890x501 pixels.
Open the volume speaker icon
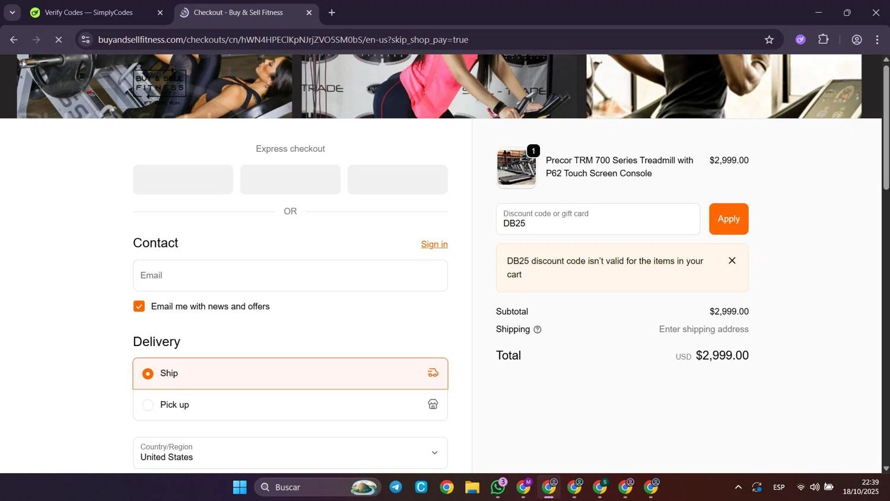(815, 487)
